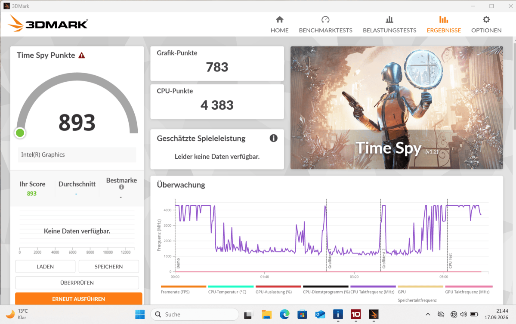Toggle Framerate (FPS) legend entry
516x324 pixels.
pyautogui.click(x=183, y=290)
